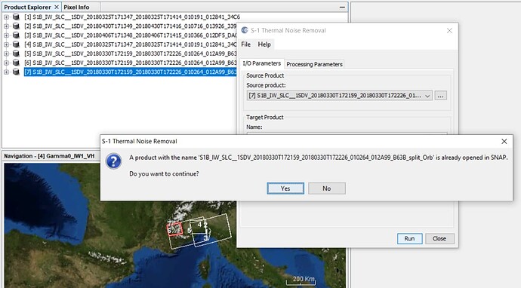Viewport: 521px width, 288px height.
Task: Click the Navigation panel title
Action: pyautogui.click(x=49, y=156)
